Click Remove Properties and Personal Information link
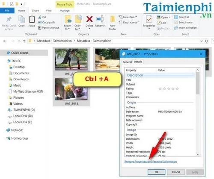Viewport: 214px width, 179px height. (x=151, y=161)
